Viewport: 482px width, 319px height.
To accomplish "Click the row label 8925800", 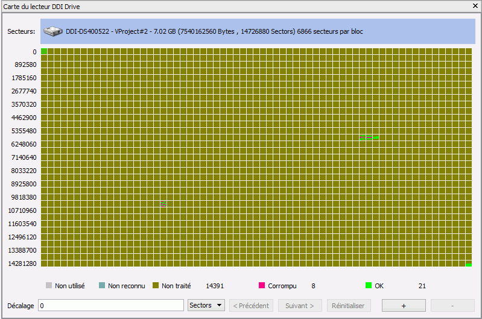I will 24,184.
